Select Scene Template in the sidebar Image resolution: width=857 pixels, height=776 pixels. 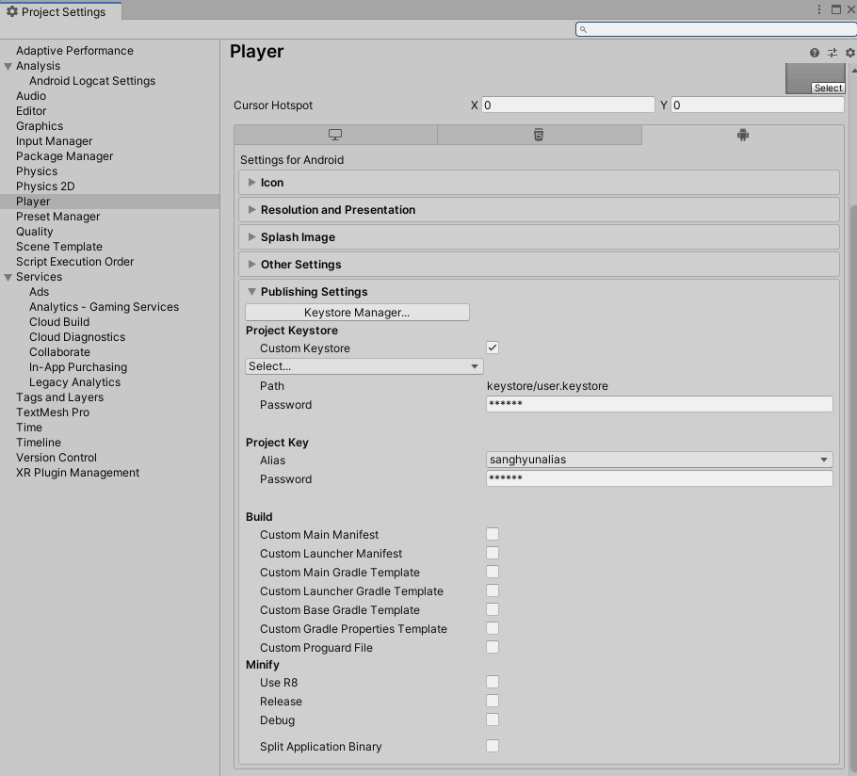click(x=59, y=247)
